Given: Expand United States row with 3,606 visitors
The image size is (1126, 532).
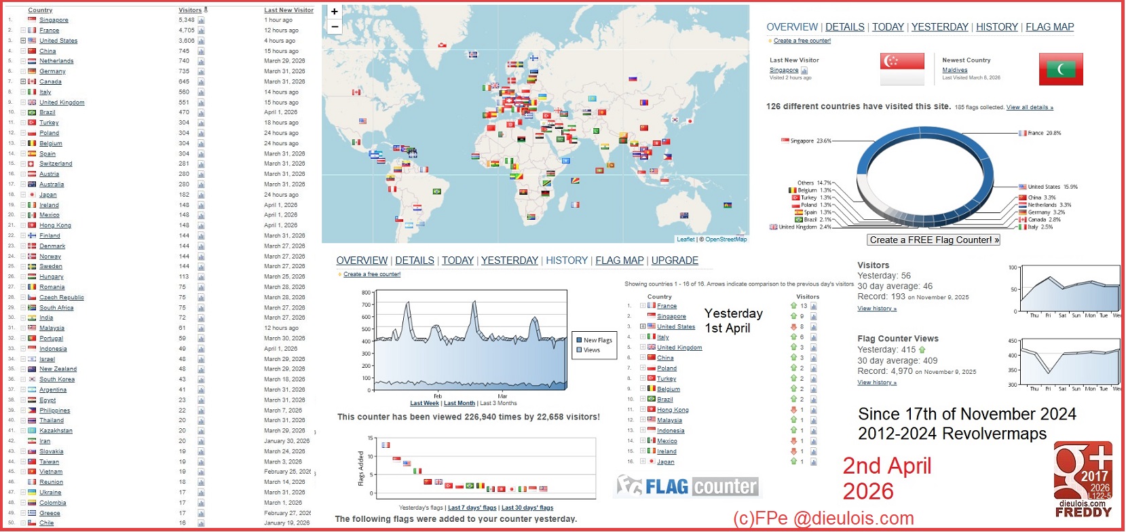Looking at the screenshot, I should (x=23, y=41).
